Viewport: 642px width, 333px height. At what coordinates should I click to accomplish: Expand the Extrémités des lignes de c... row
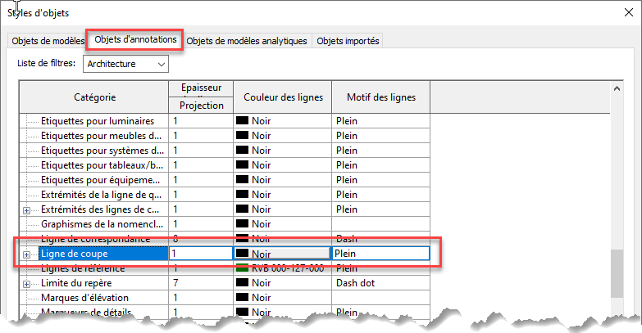26,210
